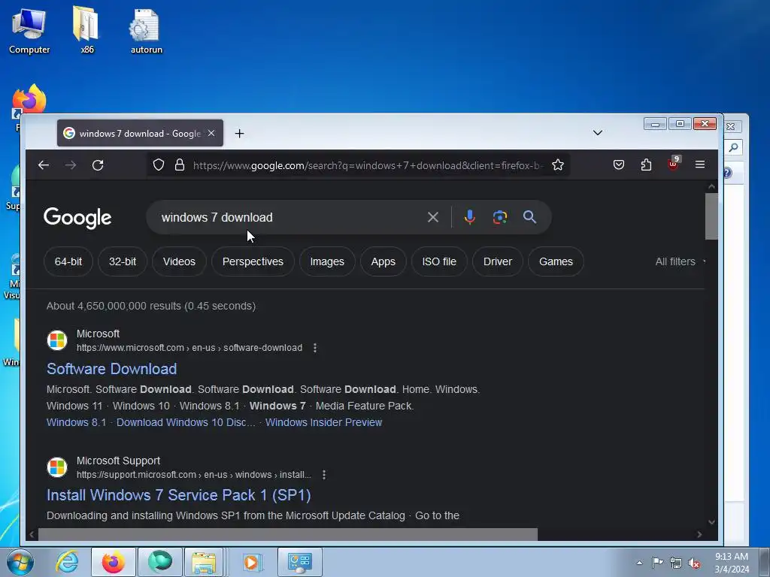Screen dimensions: 770x577
Task: Open the uBlock Origin extension icon
Action: [x=674, y=164]
